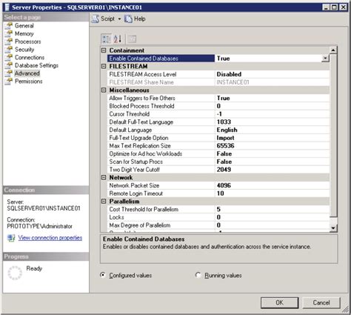Click the connection properties icon
Viewport: 351px width, 315px height.
(11, 238)
